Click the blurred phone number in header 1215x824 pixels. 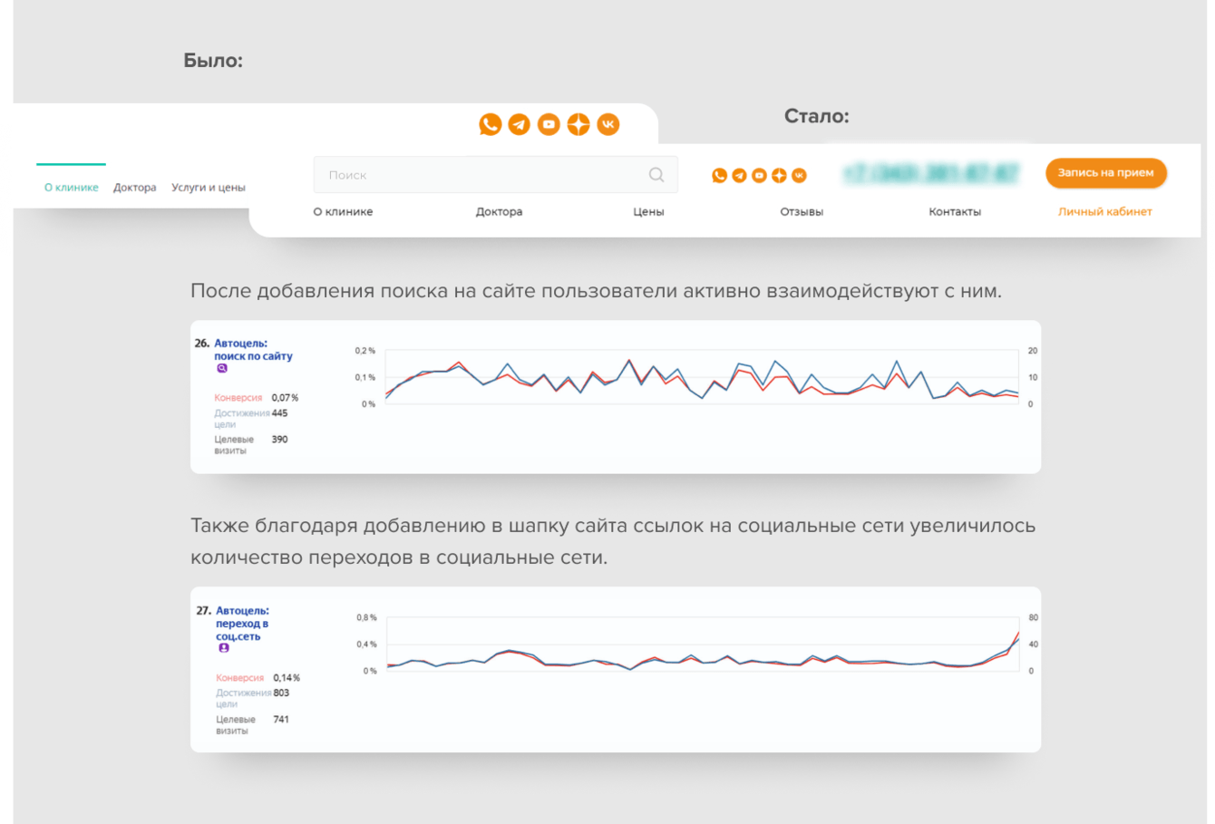click(x=930, y=173)
